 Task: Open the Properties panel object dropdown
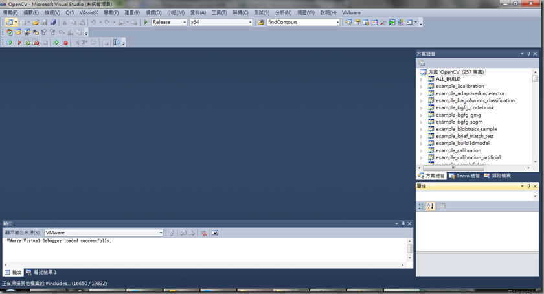[536, 196]
